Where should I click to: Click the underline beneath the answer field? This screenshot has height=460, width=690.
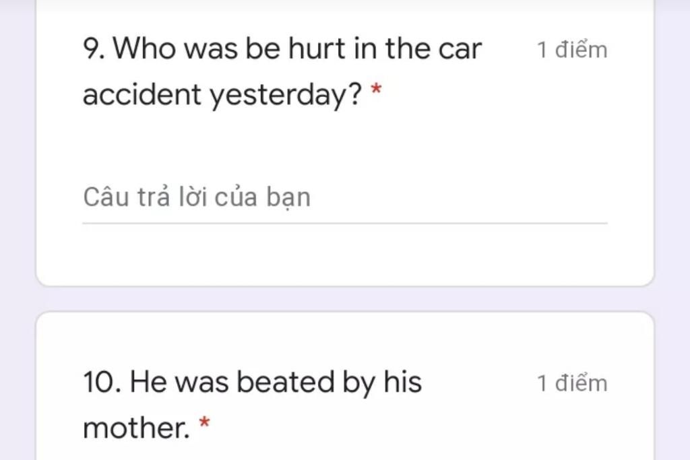(345, 224)
